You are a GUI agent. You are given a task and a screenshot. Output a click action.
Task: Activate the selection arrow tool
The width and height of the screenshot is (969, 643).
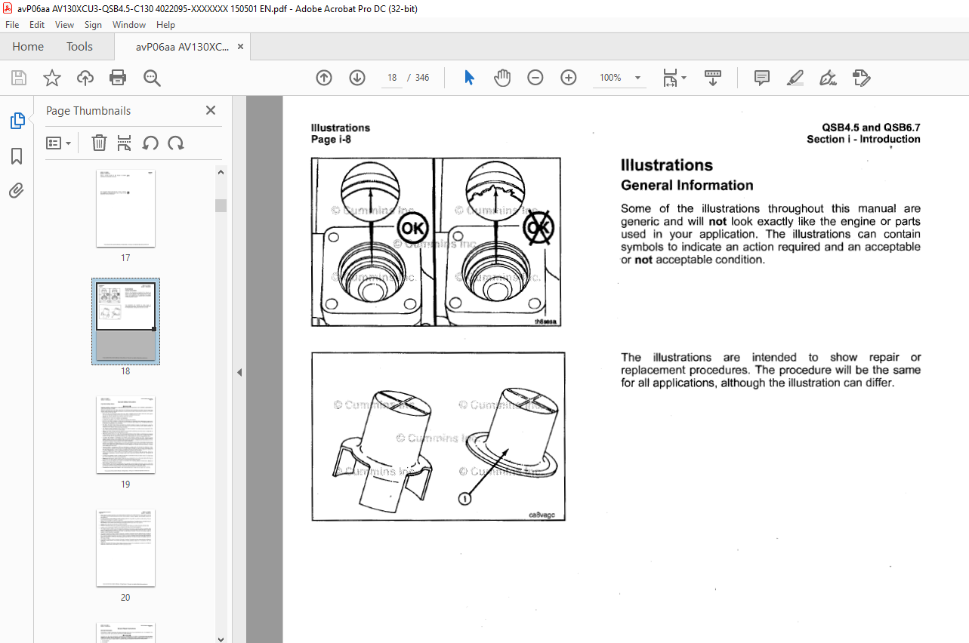pyautogui.click(x=469, y=78)
